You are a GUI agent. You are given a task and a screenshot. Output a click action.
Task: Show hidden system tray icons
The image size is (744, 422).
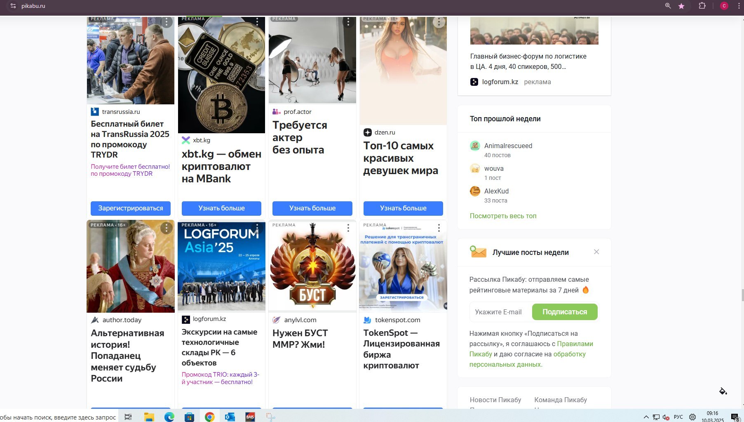tap(646, 417)
